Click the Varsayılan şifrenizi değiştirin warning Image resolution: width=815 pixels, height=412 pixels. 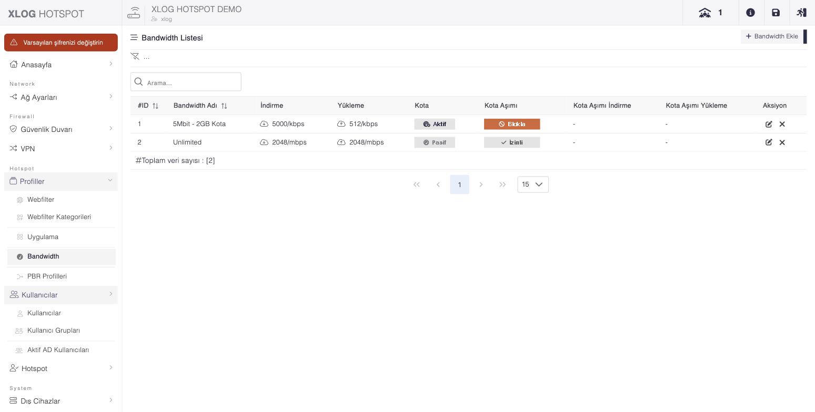click(x=61, y=43)
